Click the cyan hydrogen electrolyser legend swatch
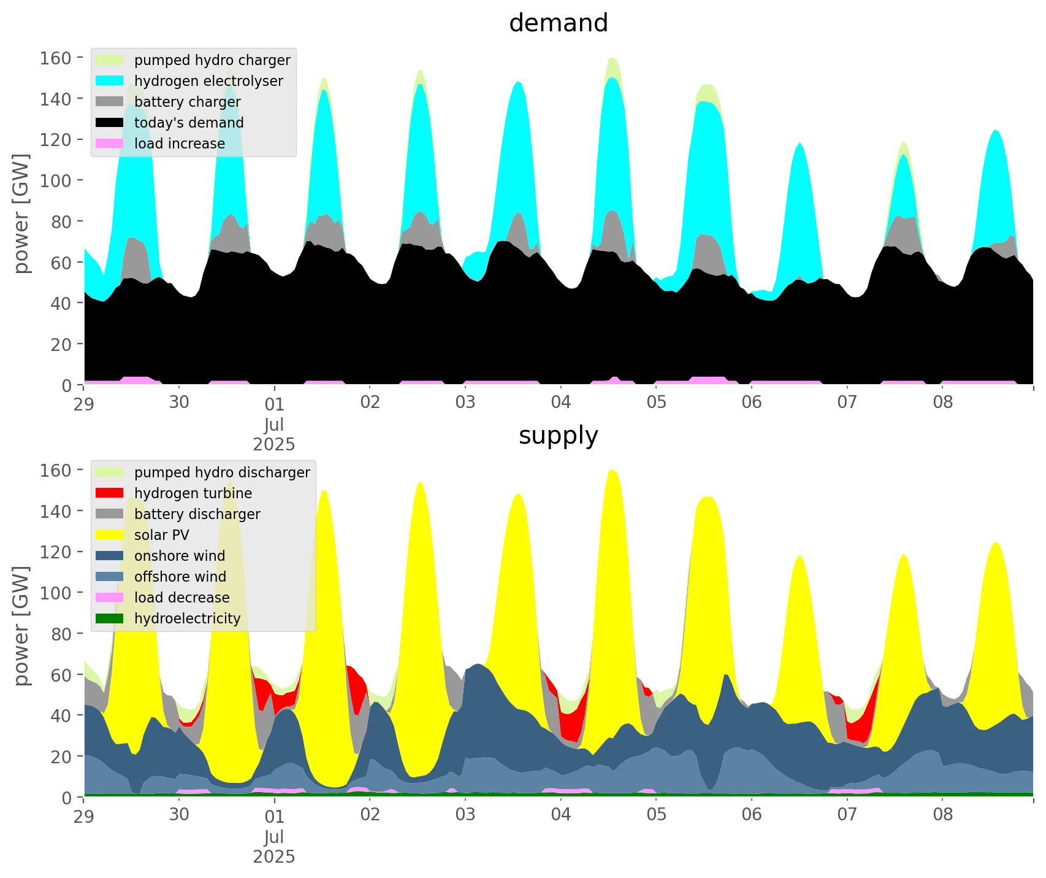The image size is (1046, 878). (110, 81)
